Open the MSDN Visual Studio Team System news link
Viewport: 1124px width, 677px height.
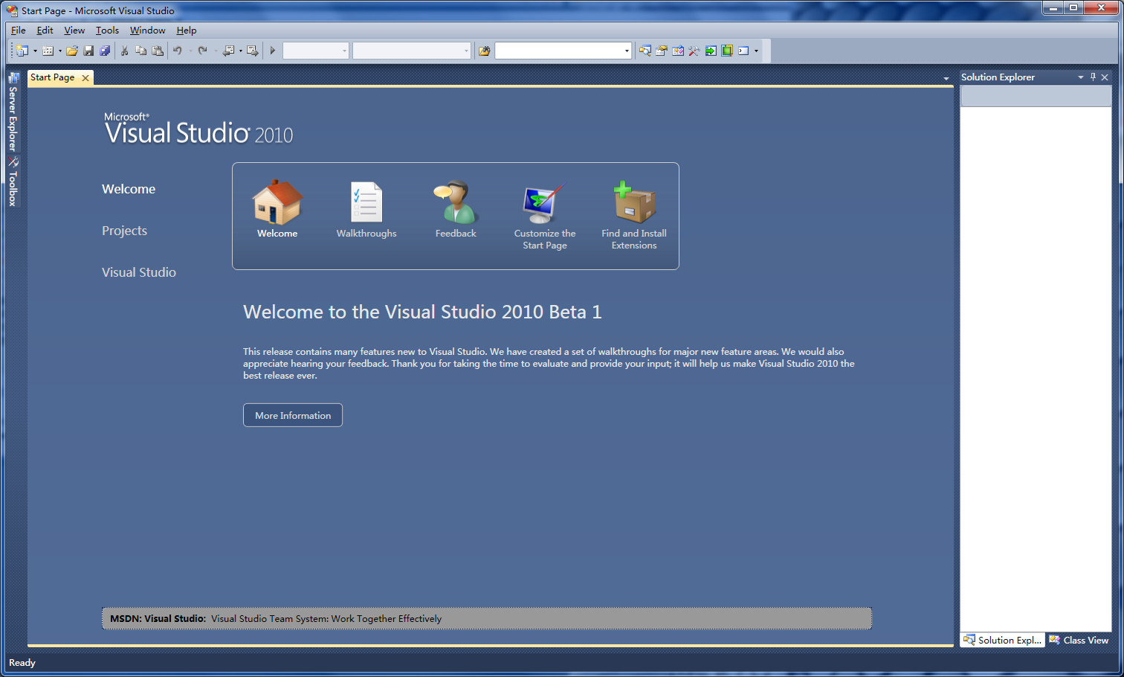[326, 619]
